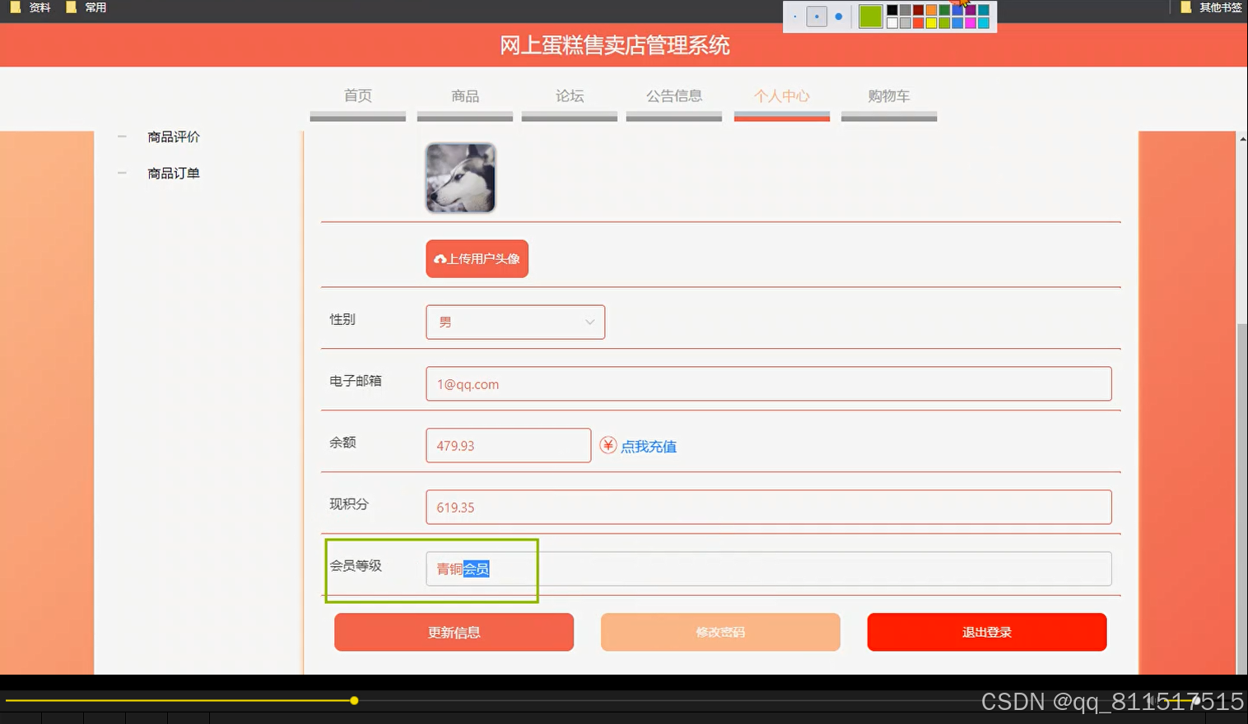The height and width of the screenshot is (724, 1248).
Task: Click the user avatar thumbnail image
Action: point(460,177)
